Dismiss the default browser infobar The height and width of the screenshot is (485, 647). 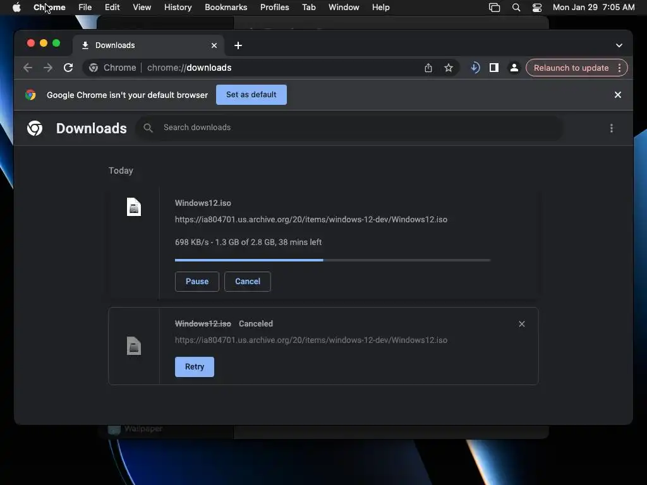[618, 95]
